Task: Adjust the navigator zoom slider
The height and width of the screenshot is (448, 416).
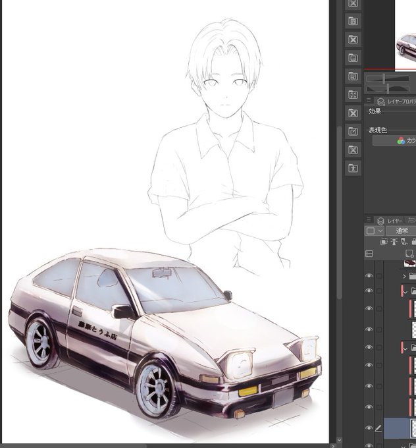Action: tap(388, 78)
